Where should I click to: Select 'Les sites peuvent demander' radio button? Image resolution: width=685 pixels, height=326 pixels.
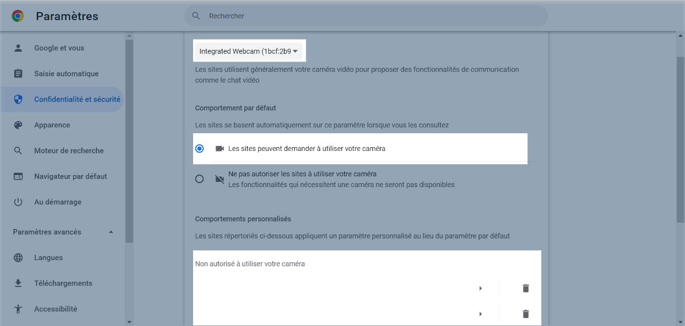(199, 149)
